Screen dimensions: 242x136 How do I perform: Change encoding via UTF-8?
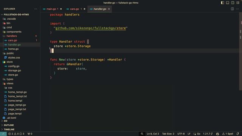coord(181,134)
